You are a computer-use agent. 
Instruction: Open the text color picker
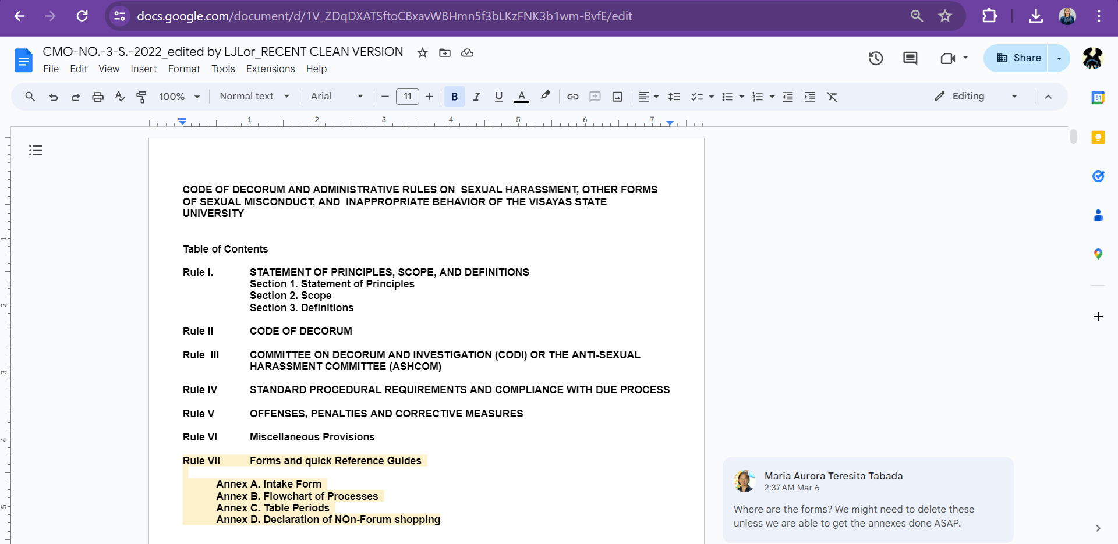pyautogui.click(x=522, y=97)
